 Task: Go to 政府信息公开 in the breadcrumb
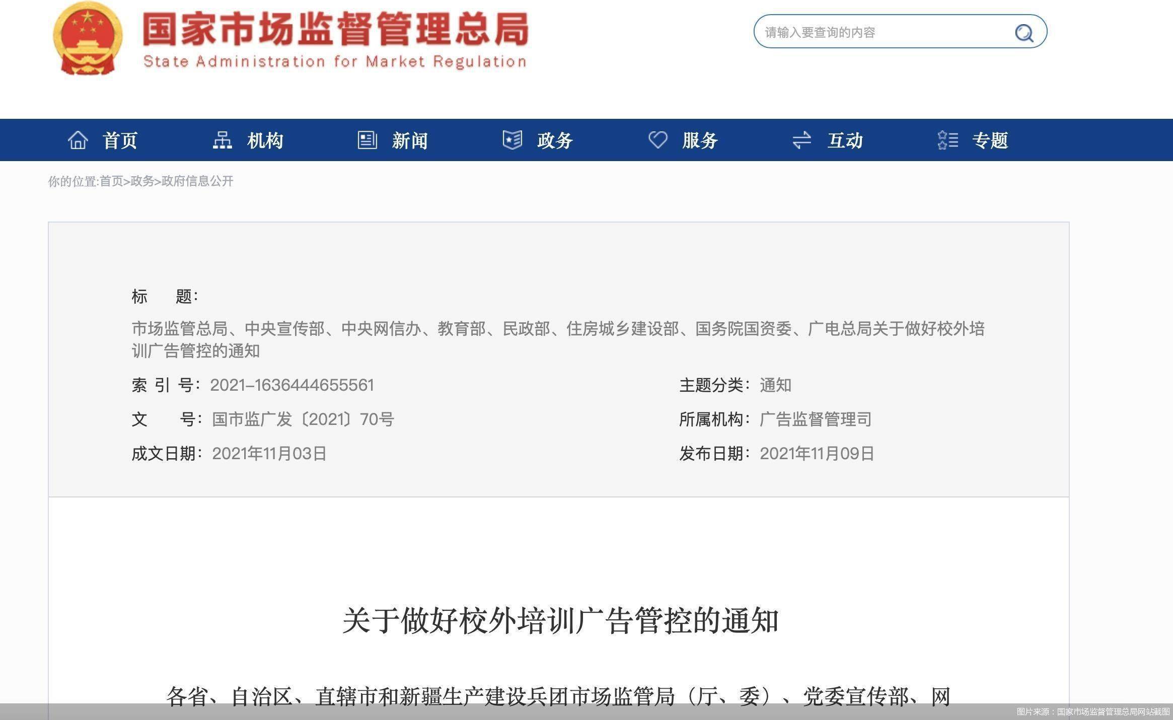(197, 181)
